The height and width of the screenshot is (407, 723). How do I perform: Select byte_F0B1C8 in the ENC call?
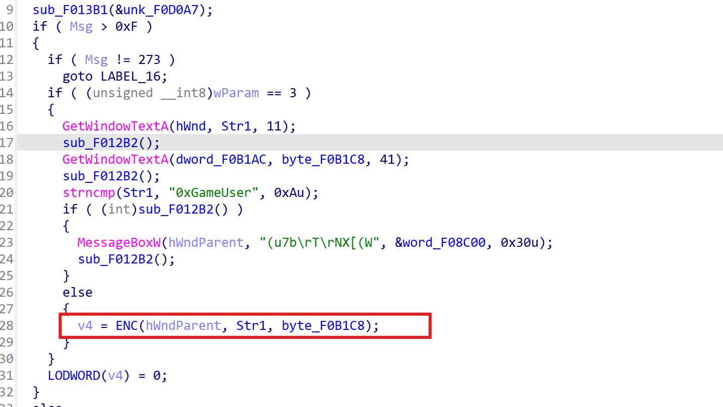pyautogui.click(x=323, y=326)
